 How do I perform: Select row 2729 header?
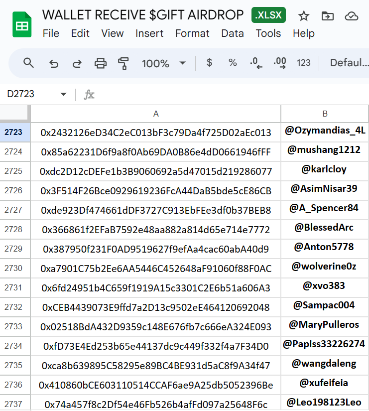pos(15,249)
